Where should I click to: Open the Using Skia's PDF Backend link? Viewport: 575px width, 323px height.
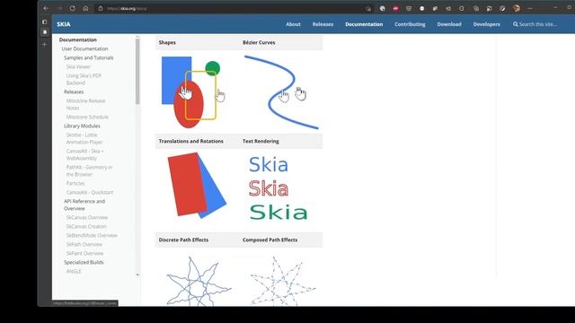[84, 79]
